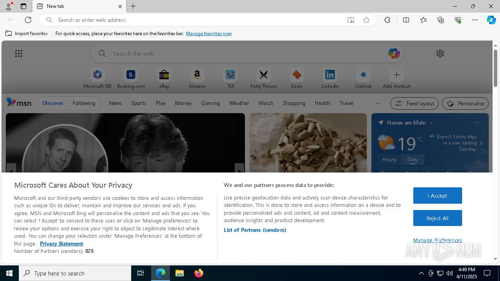Toggle split screen view
The height and width of the screenshot is (281, 500).
pyautogui.click(x=406, y=20)
